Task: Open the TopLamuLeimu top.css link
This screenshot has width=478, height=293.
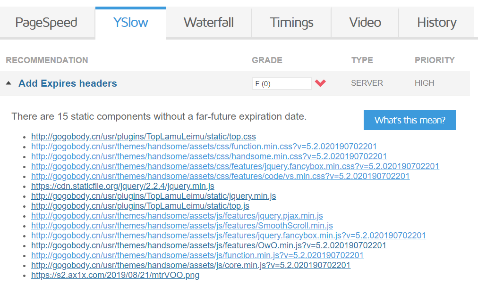Action: tap(144, 137)
